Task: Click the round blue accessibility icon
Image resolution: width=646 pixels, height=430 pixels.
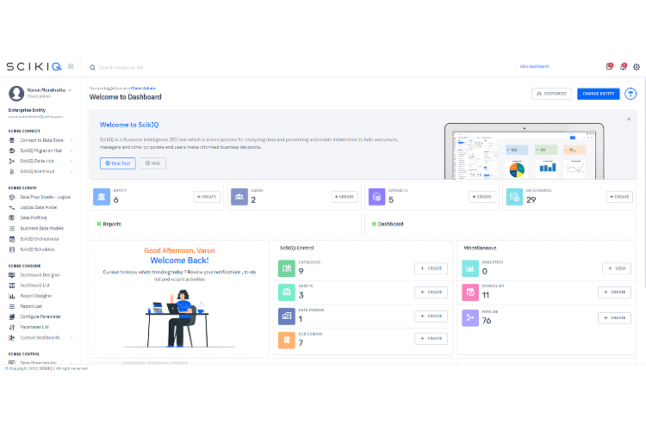Action: coord(630,94)
